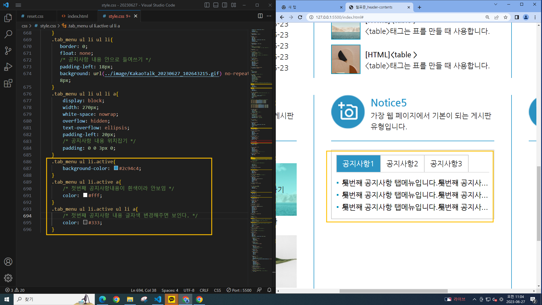Toggle the Primary Side Bar layout button
542x305 pixels.
pyautogui.click(x=207, y=5)
